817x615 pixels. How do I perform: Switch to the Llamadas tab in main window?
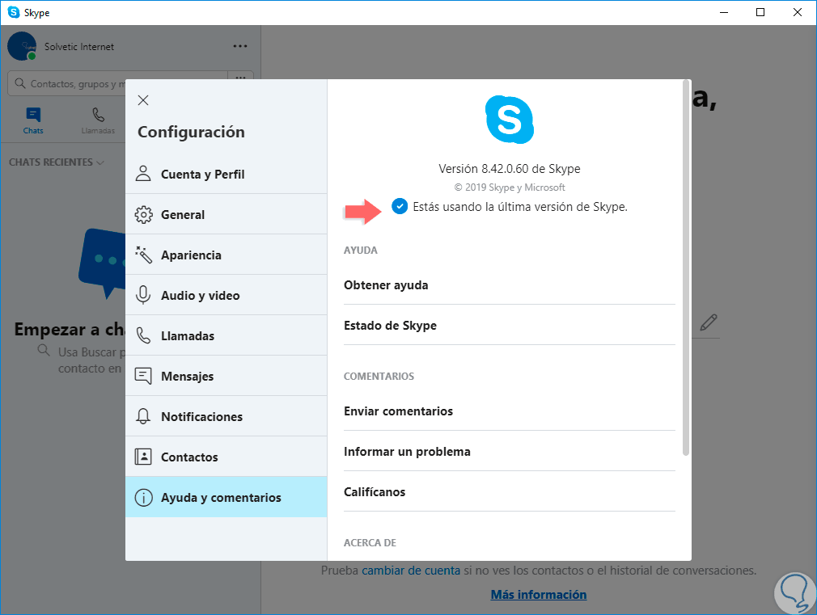click(x=98, y=120)
